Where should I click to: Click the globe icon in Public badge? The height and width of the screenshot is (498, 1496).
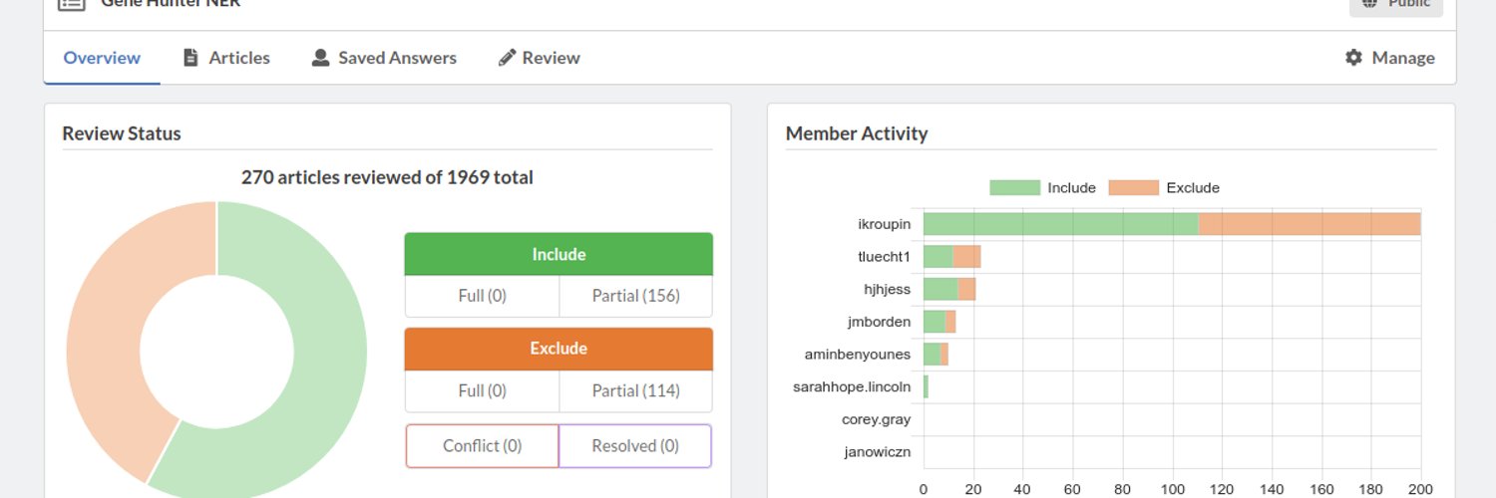[1369, 3]
